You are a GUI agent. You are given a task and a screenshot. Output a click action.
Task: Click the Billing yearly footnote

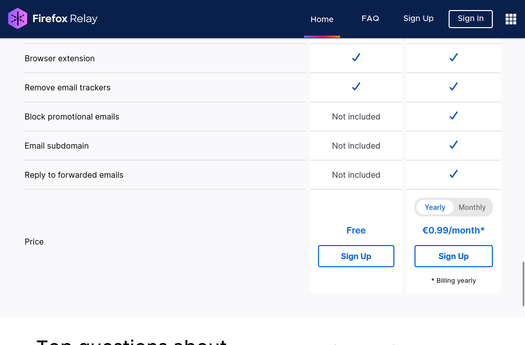coord(453,280)
